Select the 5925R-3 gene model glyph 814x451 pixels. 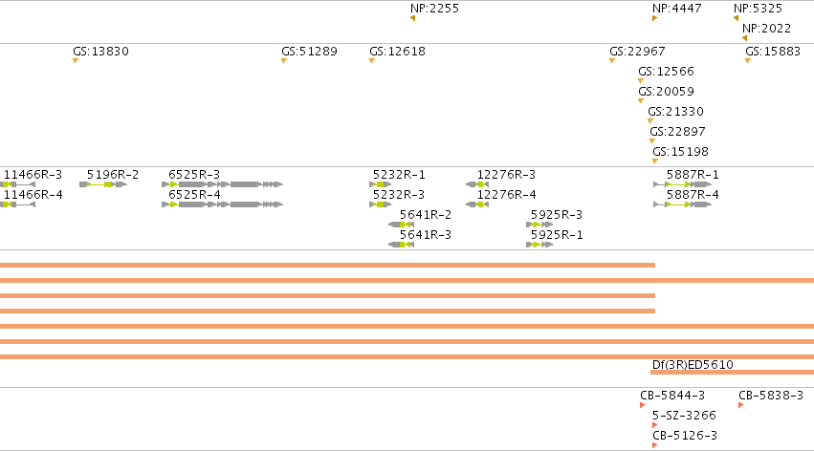[539, 225]
